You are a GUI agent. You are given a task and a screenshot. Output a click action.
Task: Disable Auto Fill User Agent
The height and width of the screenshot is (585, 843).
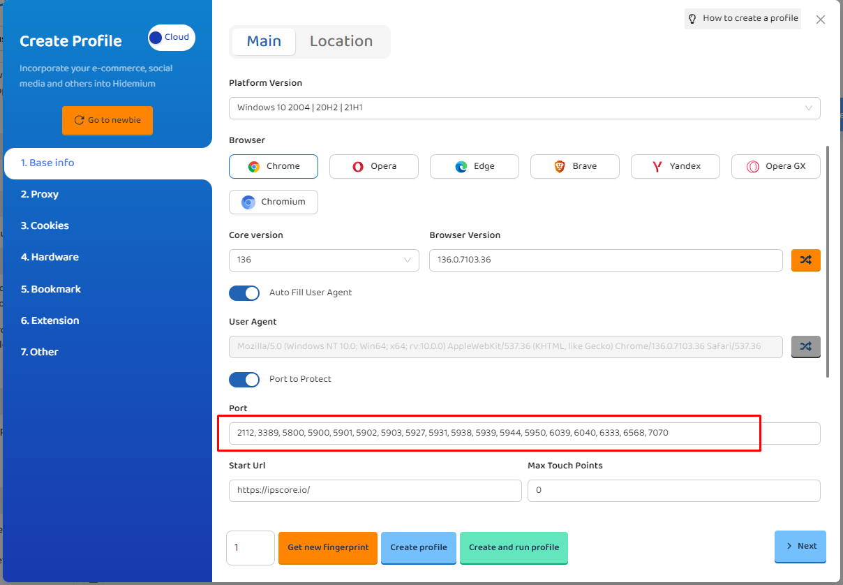(x=244, y=293)
